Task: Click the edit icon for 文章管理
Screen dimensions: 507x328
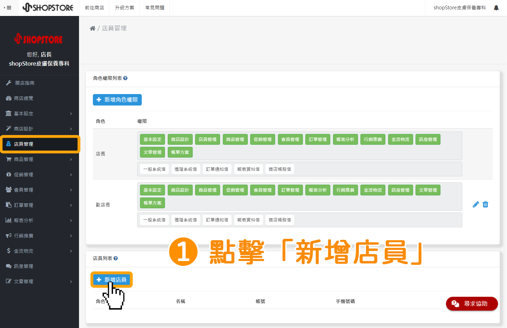Action: tap(9, 281)
